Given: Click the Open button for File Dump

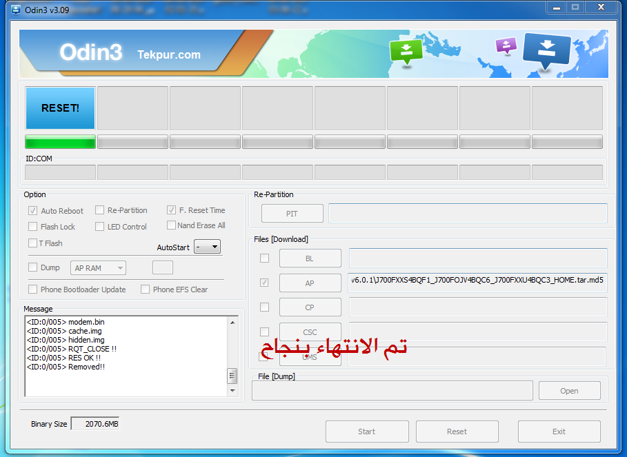Looking at the screenshot, I should click(570, 391).
